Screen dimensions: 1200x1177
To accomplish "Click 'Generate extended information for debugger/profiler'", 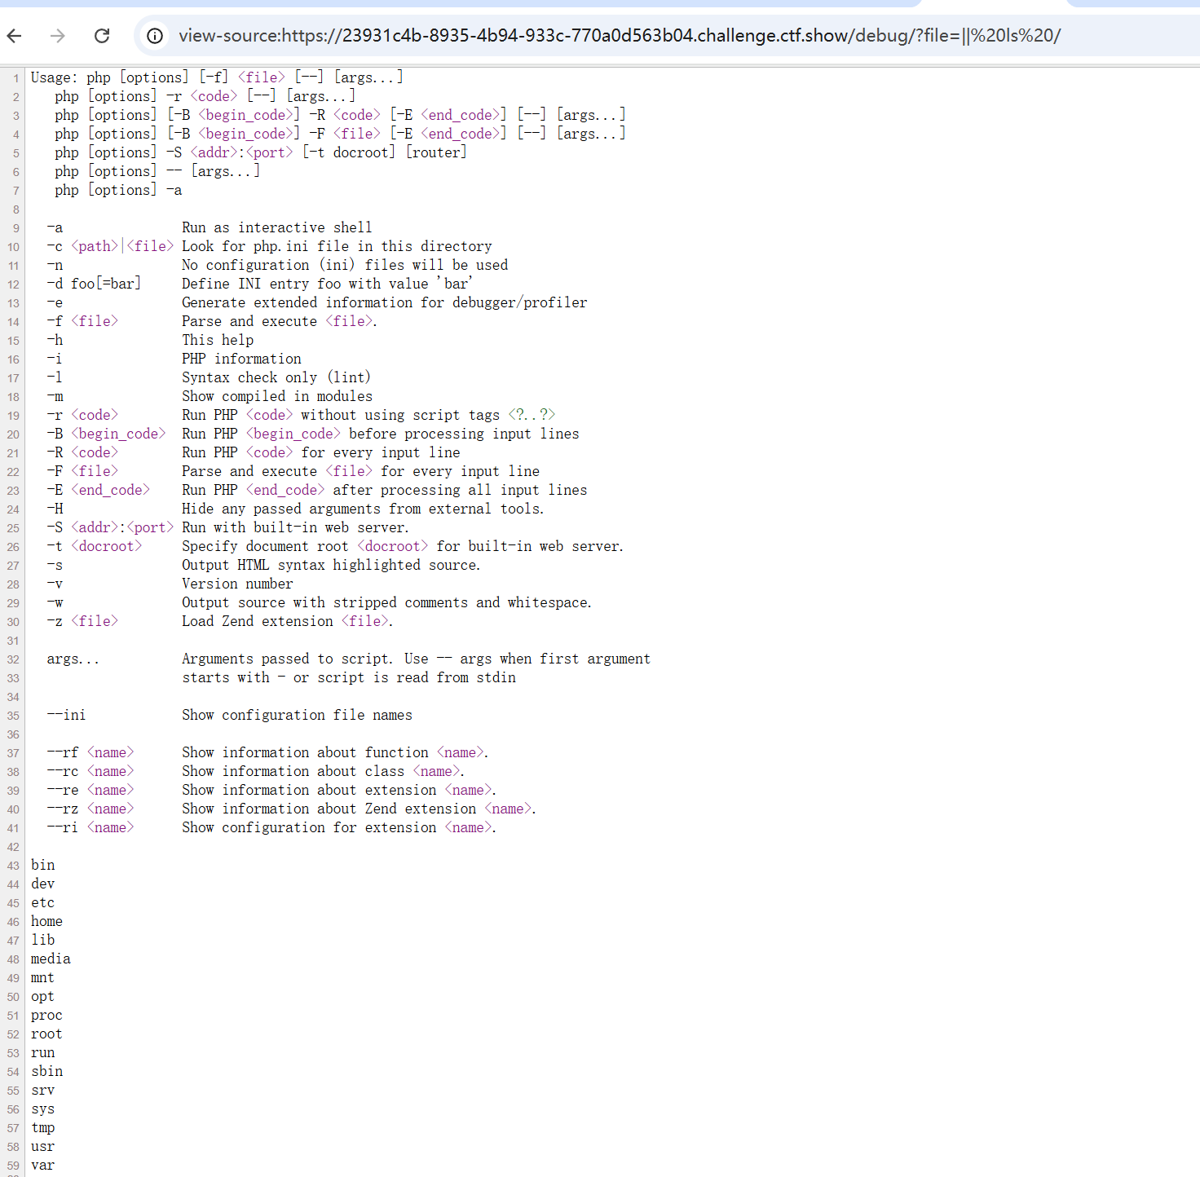I will (385, 302).
